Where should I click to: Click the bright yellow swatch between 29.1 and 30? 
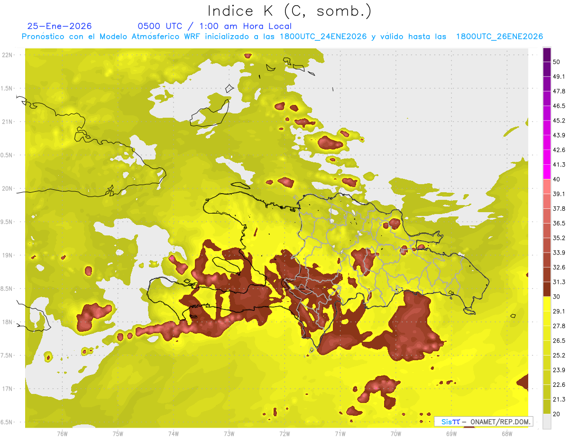(547, 304)
